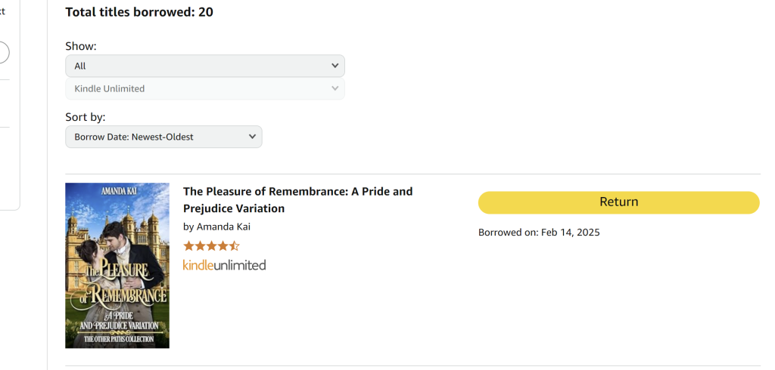The width and height of the screenshot is (775, 370).
Task: Click the author name Amanda Kai
Action: point(223,227)
